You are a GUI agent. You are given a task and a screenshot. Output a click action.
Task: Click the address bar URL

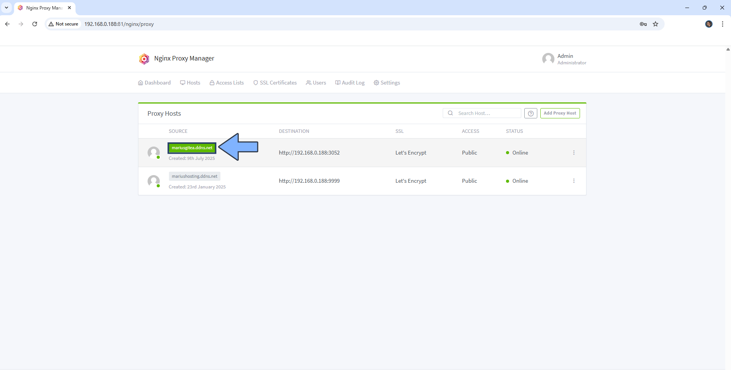pos(119,24)
